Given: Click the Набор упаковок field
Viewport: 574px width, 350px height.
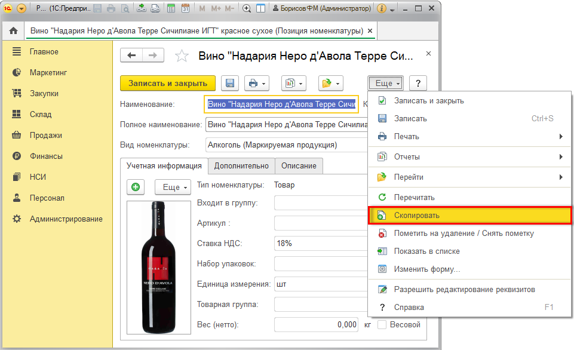Looking at the screenshot, I should pyautogui.click(x=321, y=263).
